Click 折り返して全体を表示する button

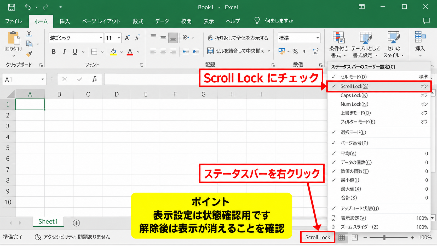click(x=238, y=38)
